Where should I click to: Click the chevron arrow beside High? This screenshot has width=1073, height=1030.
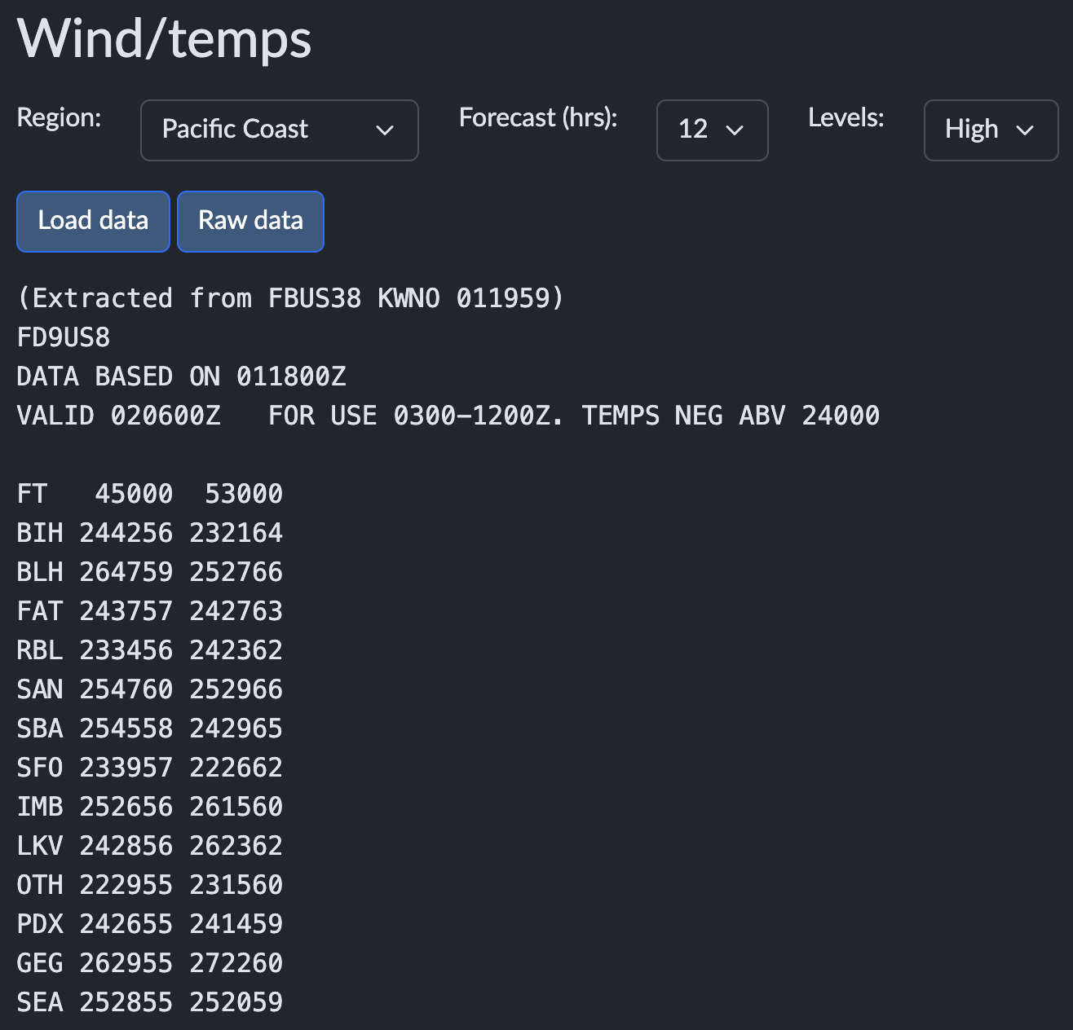point(1025,130)
